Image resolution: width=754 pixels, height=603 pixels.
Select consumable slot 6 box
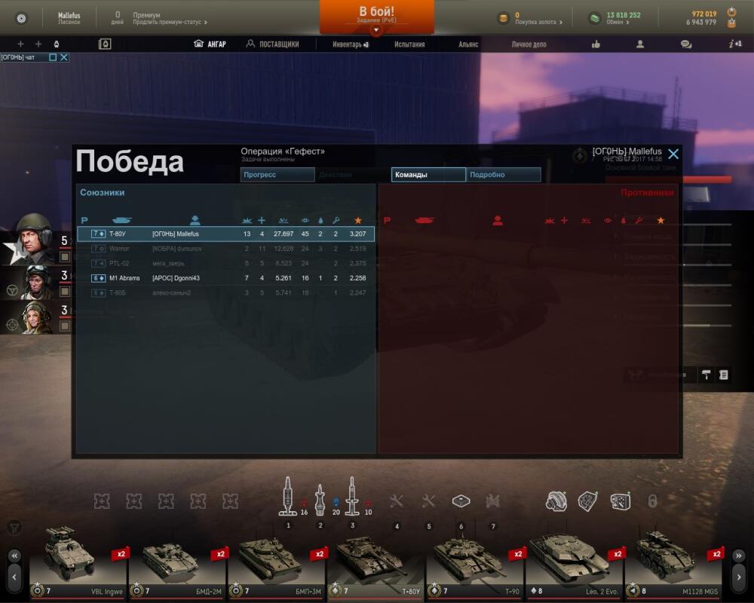coord(461,501)
